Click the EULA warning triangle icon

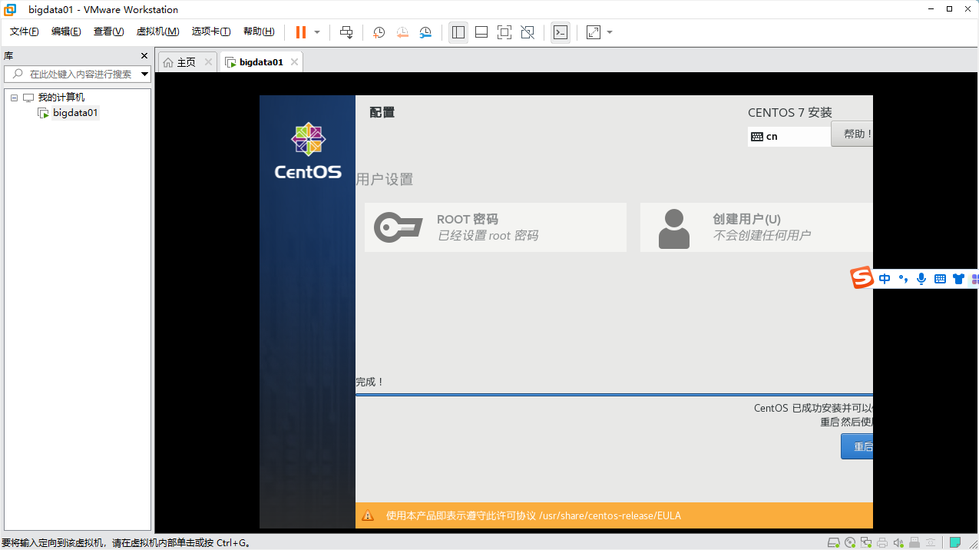(368, 515)
